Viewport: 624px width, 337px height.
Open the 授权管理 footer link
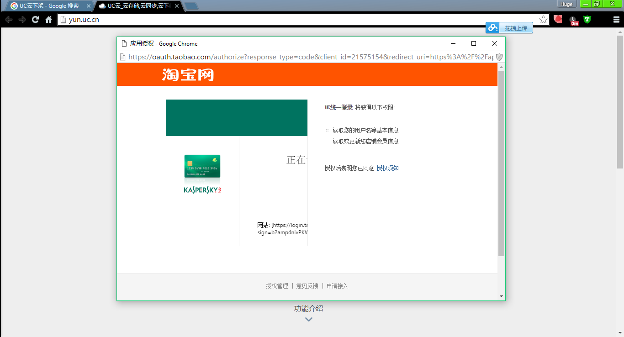click(x=277, y=286)
